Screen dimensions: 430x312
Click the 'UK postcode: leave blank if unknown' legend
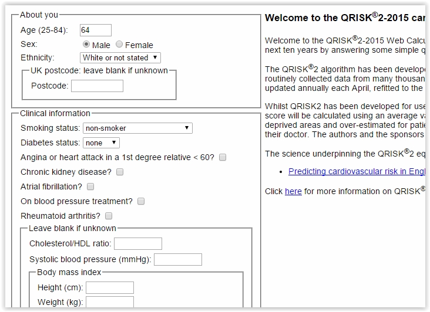99,70
